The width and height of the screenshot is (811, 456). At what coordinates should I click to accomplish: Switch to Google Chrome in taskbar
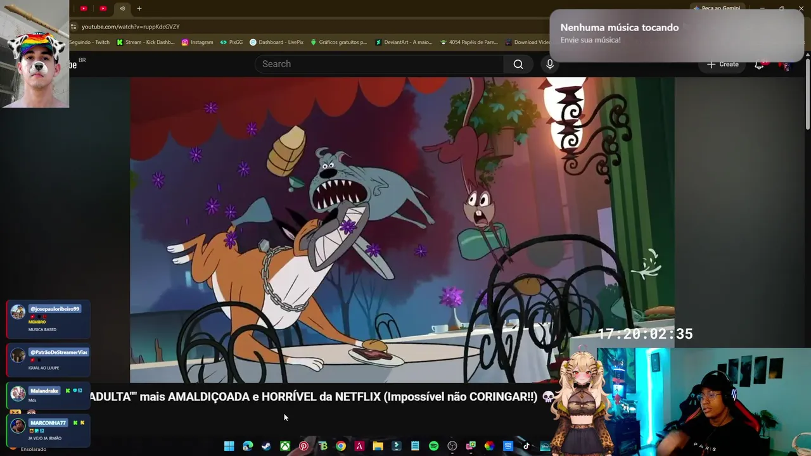coord(341,446)
